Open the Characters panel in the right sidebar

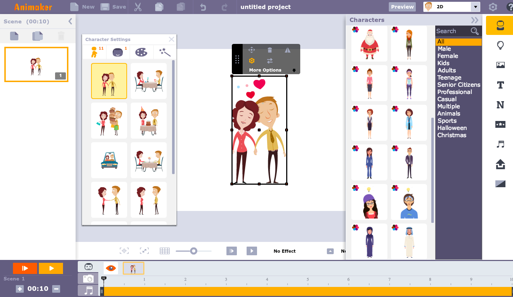tap(500, 25)
